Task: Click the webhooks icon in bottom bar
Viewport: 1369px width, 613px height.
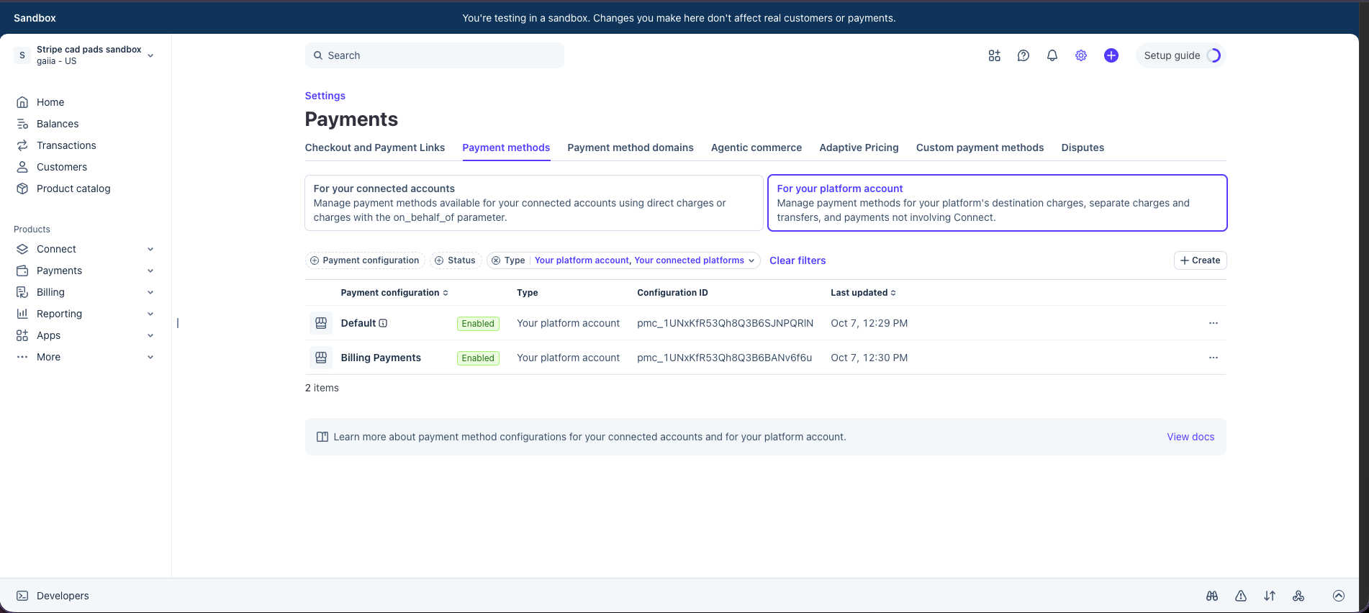Action: click(x=1298, y=596)
